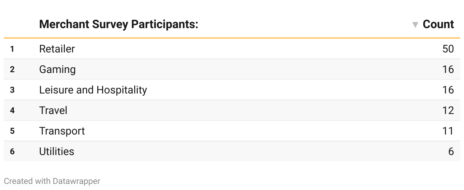Click Transport count value 11
This screenshot has width=464, height=190.
coord(448,131)
